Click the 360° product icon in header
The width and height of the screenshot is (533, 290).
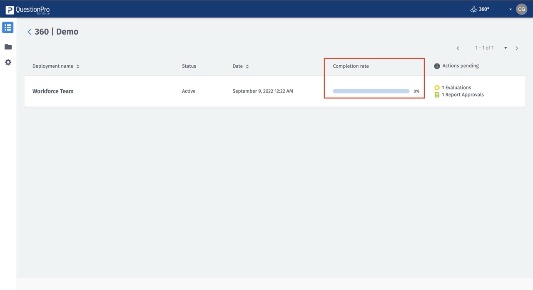473,9
